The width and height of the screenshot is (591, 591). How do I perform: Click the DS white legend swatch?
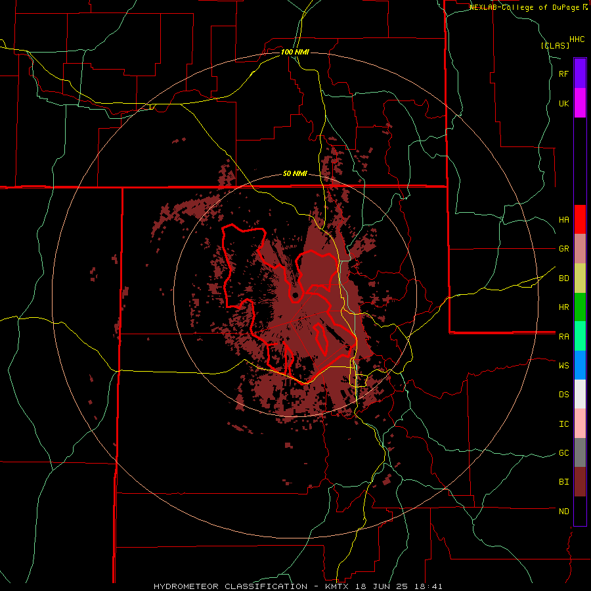[x=580, y=394]
